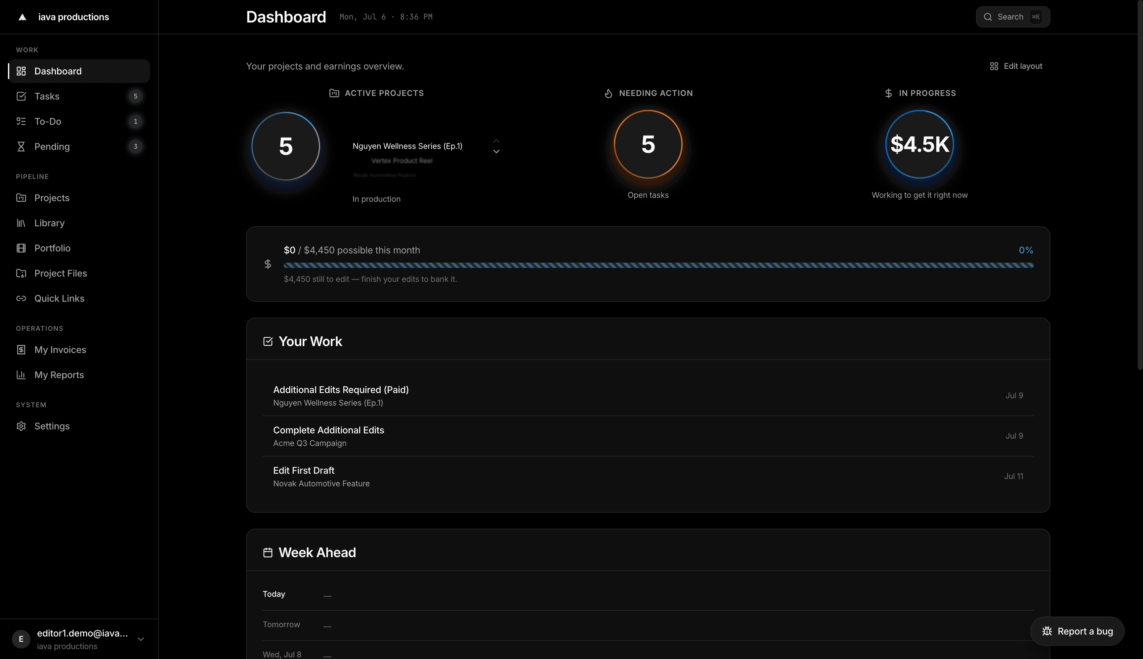This screenshot has height=659, width=1143.
Task: Click the Settings gear icon
Action: pyautogui.click(x=21, y=426)
